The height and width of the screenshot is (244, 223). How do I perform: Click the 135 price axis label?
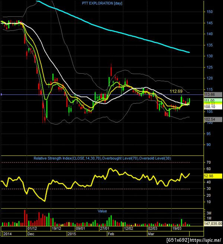pyautogui.click(x=210, y=45)
